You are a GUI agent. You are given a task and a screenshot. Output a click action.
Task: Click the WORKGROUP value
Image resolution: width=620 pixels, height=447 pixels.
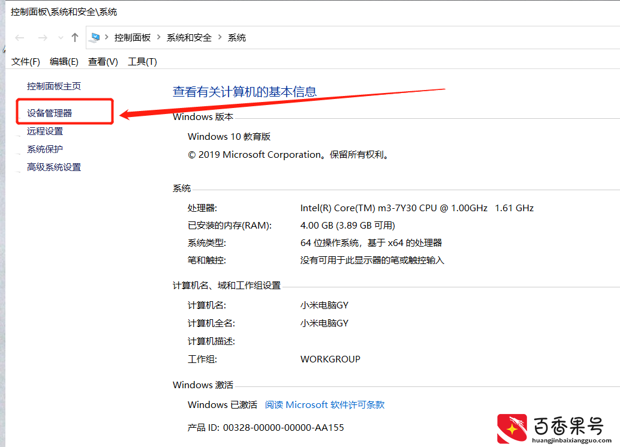coord(330,359)
